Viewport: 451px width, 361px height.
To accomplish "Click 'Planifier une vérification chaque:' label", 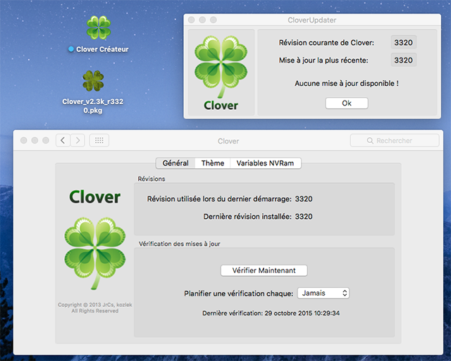I will pyautogui.click(x=239, y=293).
